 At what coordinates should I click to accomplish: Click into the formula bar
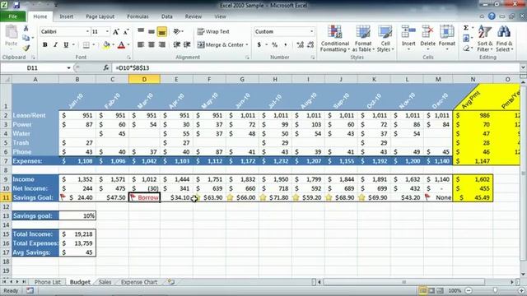(316, 68)
